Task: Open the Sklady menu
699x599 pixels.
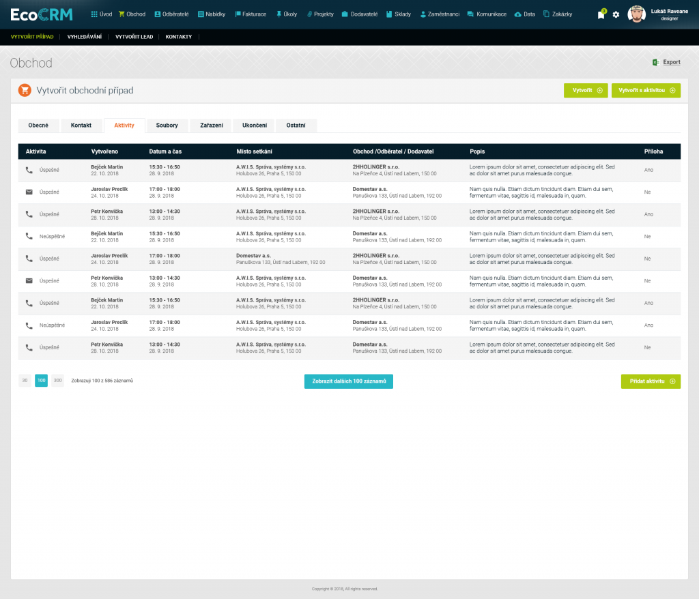Action: 399,14
